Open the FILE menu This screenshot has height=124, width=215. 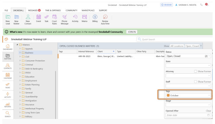[6, 10]
